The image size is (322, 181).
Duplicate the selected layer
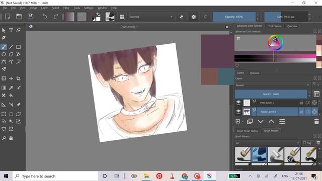(250, 121)
